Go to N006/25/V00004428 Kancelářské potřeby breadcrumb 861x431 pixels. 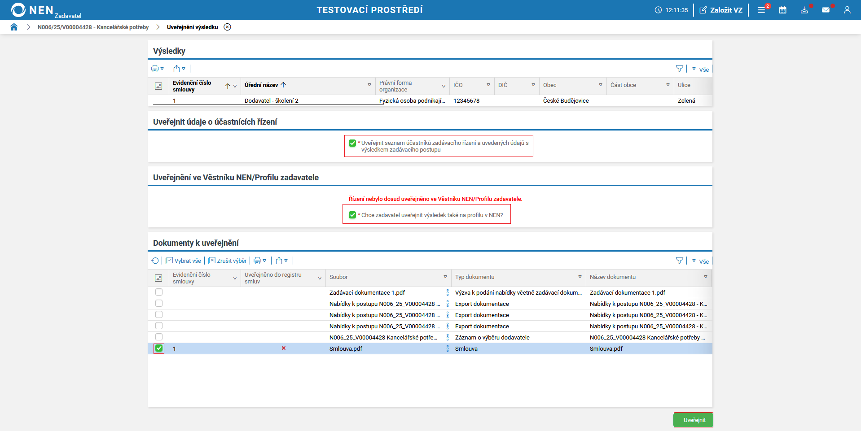coord(93,27)
